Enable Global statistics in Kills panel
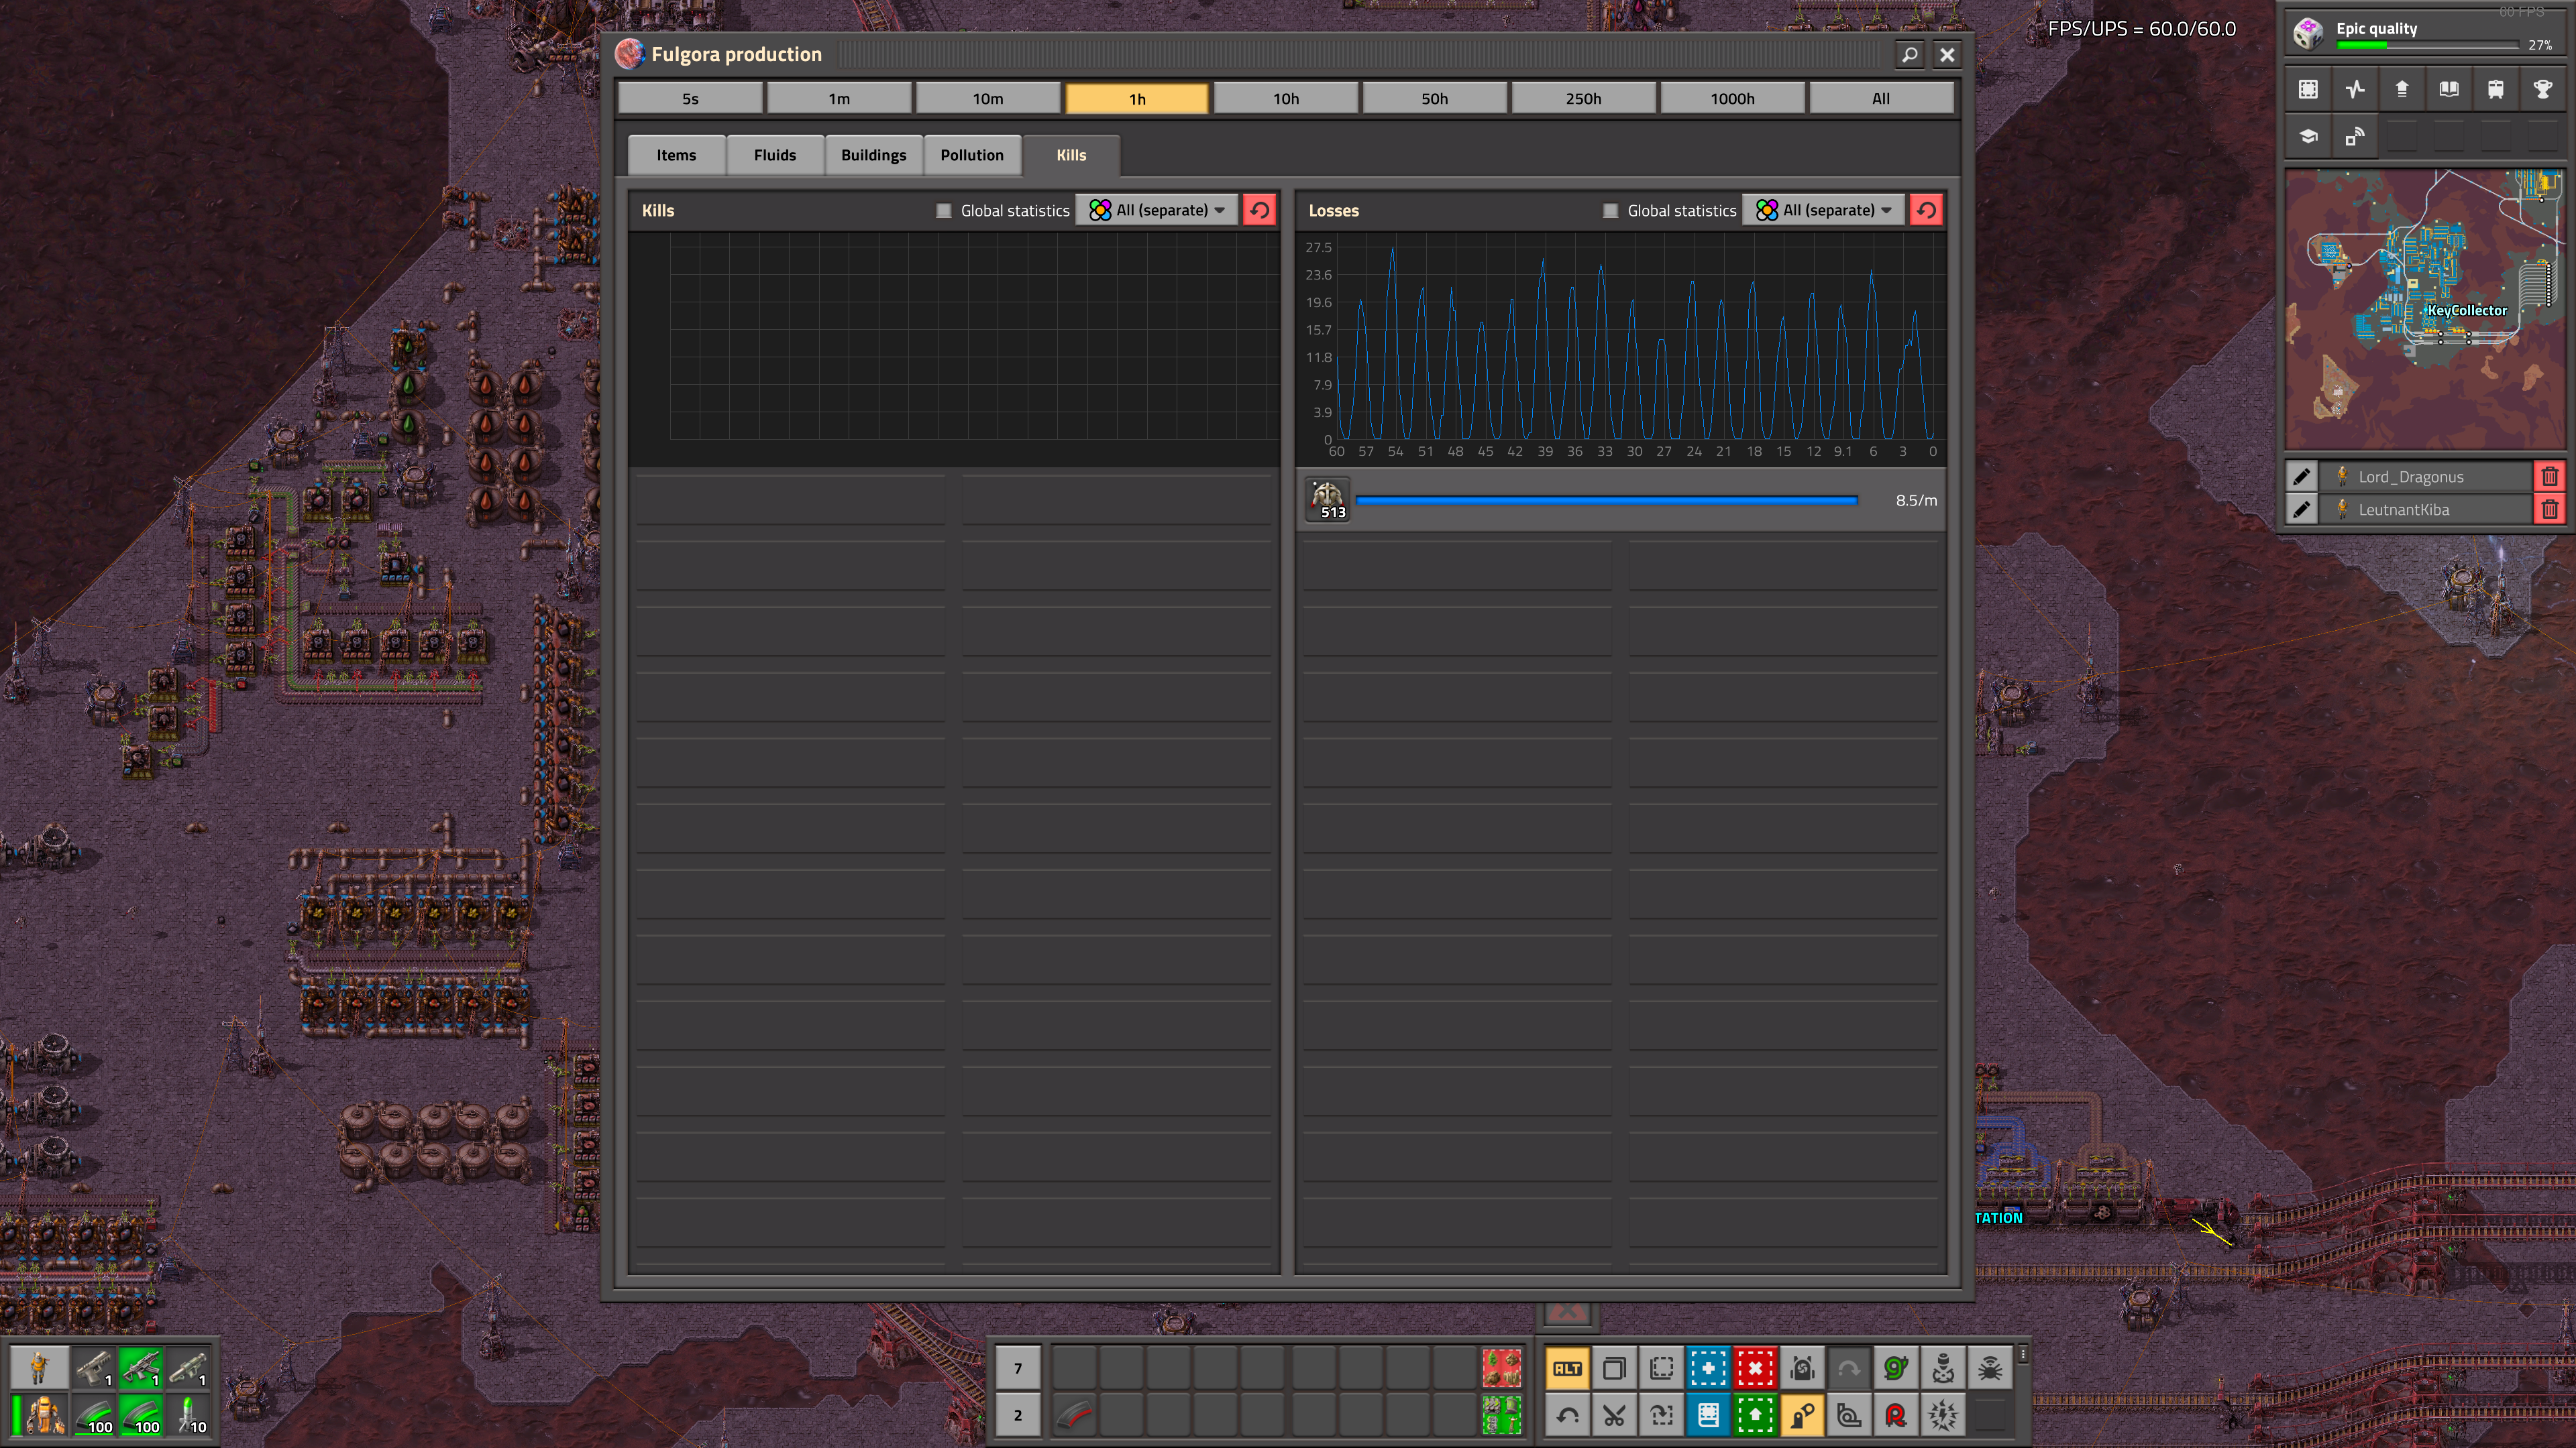 943,211
